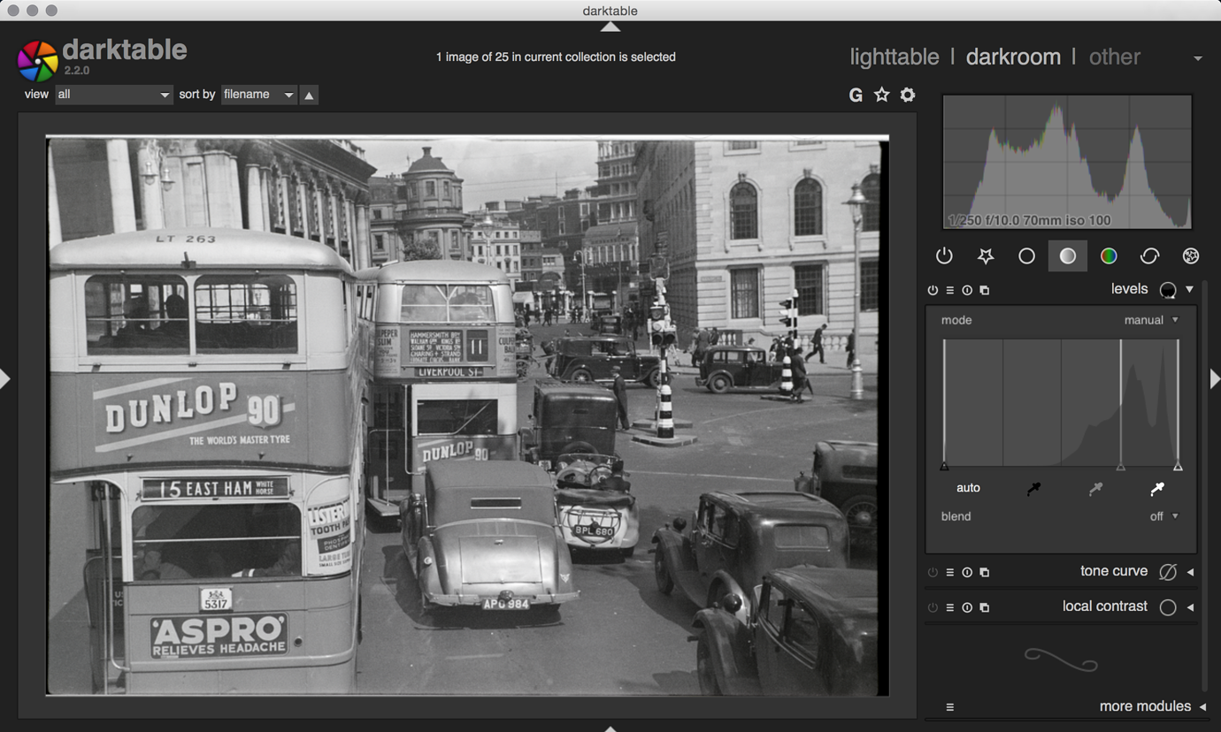Enable the tone curve module
The image size is (1221, 732).
pos(933,572)
